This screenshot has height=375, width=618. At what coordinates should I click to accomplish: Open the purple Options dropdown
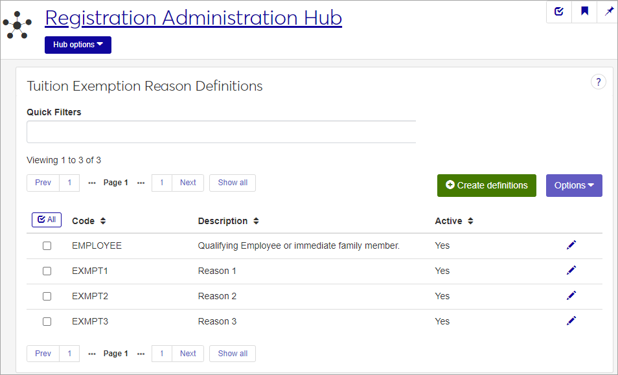coord(574,185)
